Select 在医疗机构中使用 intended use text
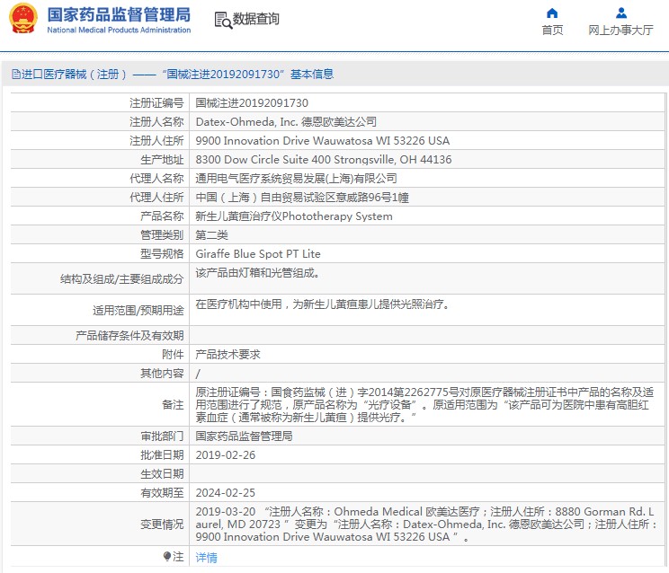The height and width of the screenshot is (573, 669). point(323,304)
